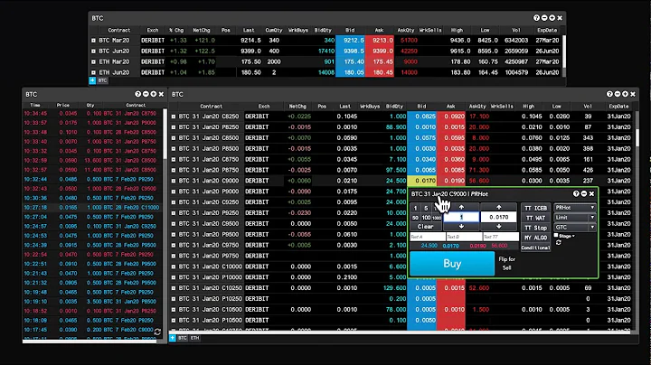Raise order price with the up arrow

pyautogui.click(x=498, y=207)
